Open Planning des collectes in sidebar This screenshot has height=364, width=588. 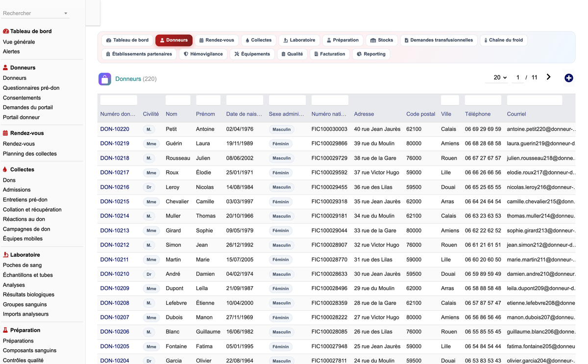click(30, 154)
